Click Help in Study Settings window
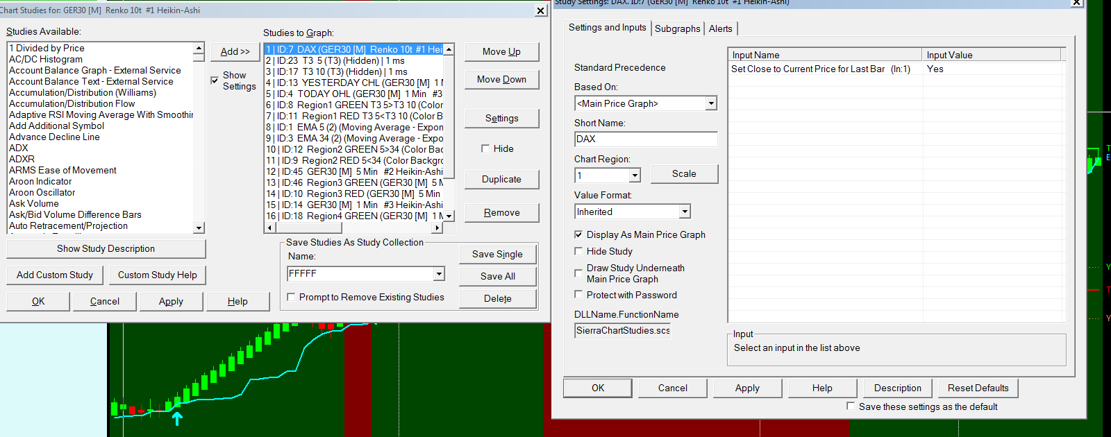Screen dimensions: 1111x437 pyautogui.click(x=822, y=388)
